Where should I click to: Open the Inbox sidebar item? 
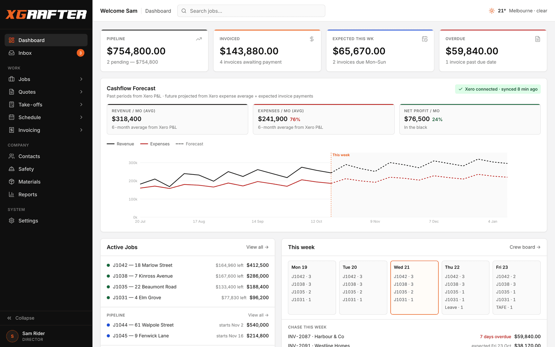click(x=46, y=53)
